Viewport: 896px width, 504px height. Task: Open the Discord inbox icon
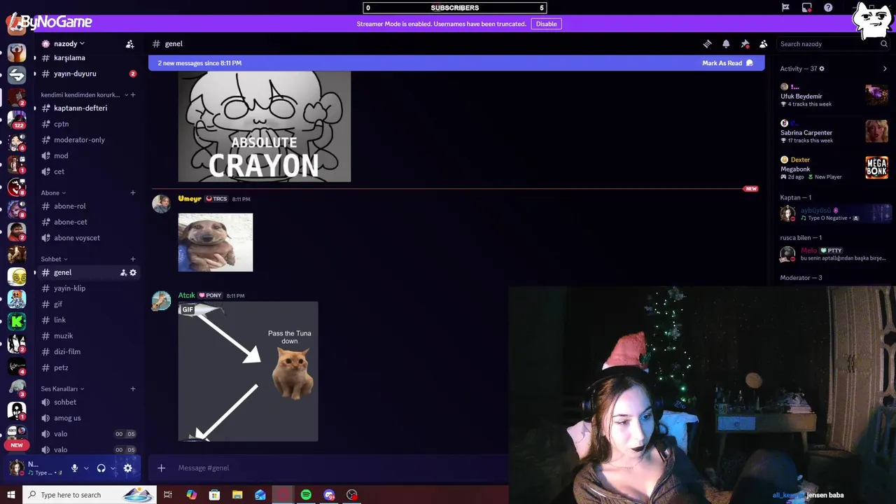pyautogui.click(x=807, y=8)
